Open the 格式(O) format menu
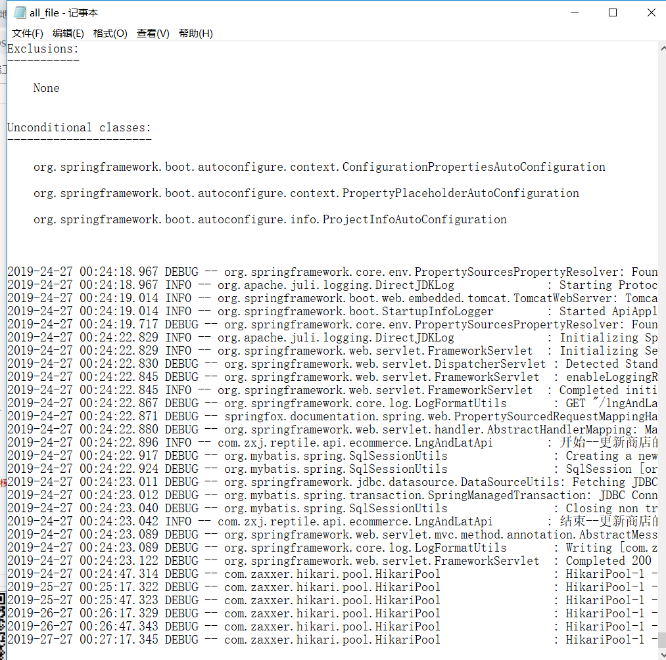This screenshot has width=666, height=660. click(109, 33)
